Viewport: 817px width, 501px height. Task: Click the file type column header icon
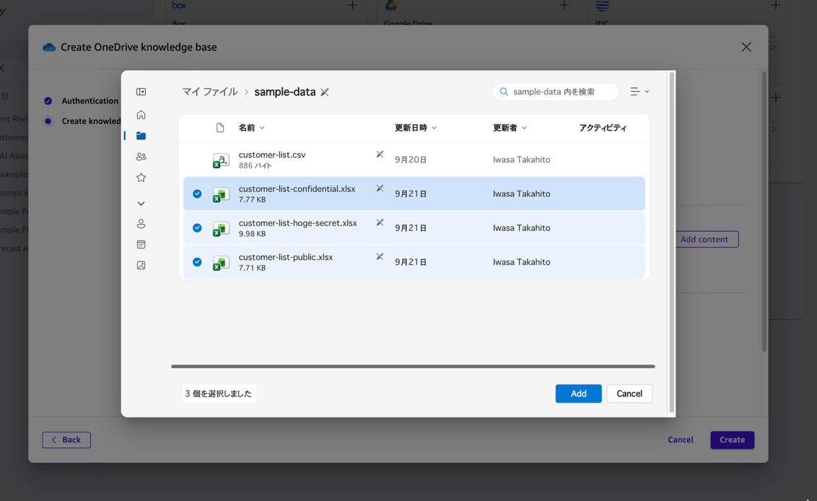[220, 128]
